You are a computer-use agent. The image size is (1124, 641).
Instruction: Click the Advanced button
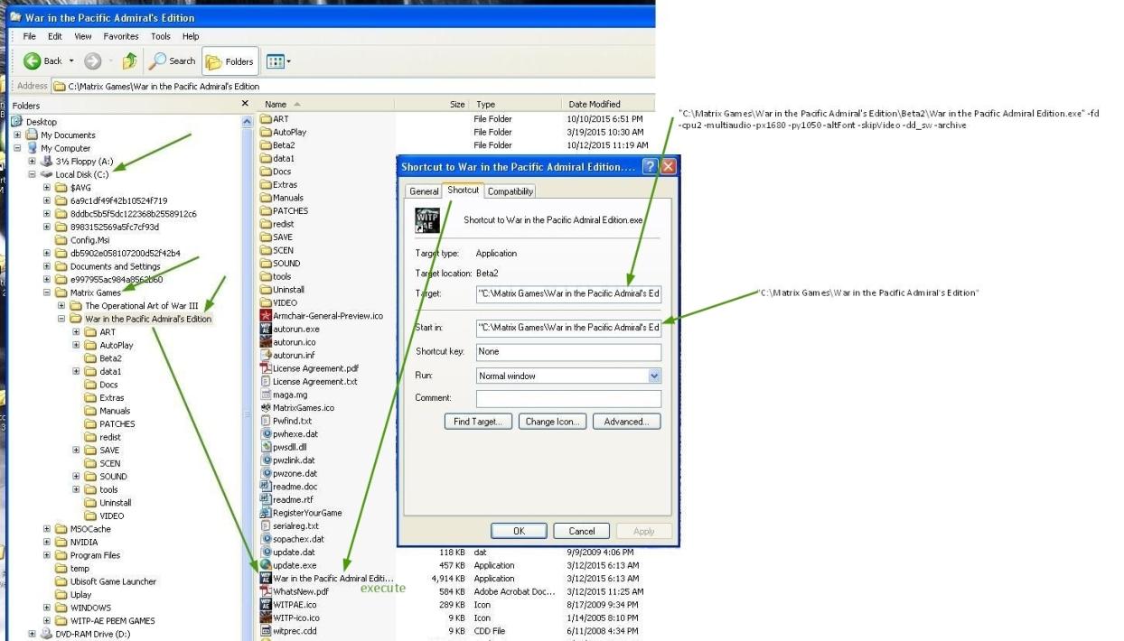(x=626, y=422)
